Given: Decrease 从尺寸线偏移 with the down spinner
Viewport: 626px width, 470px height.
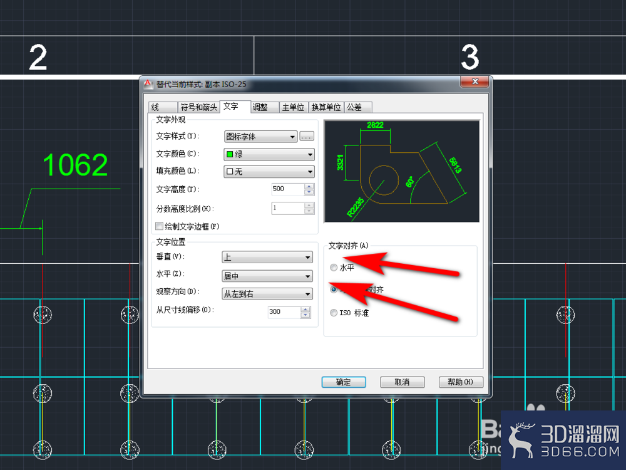Looking at the screenshot, I should pyautogui.click(x=305, y=315).
